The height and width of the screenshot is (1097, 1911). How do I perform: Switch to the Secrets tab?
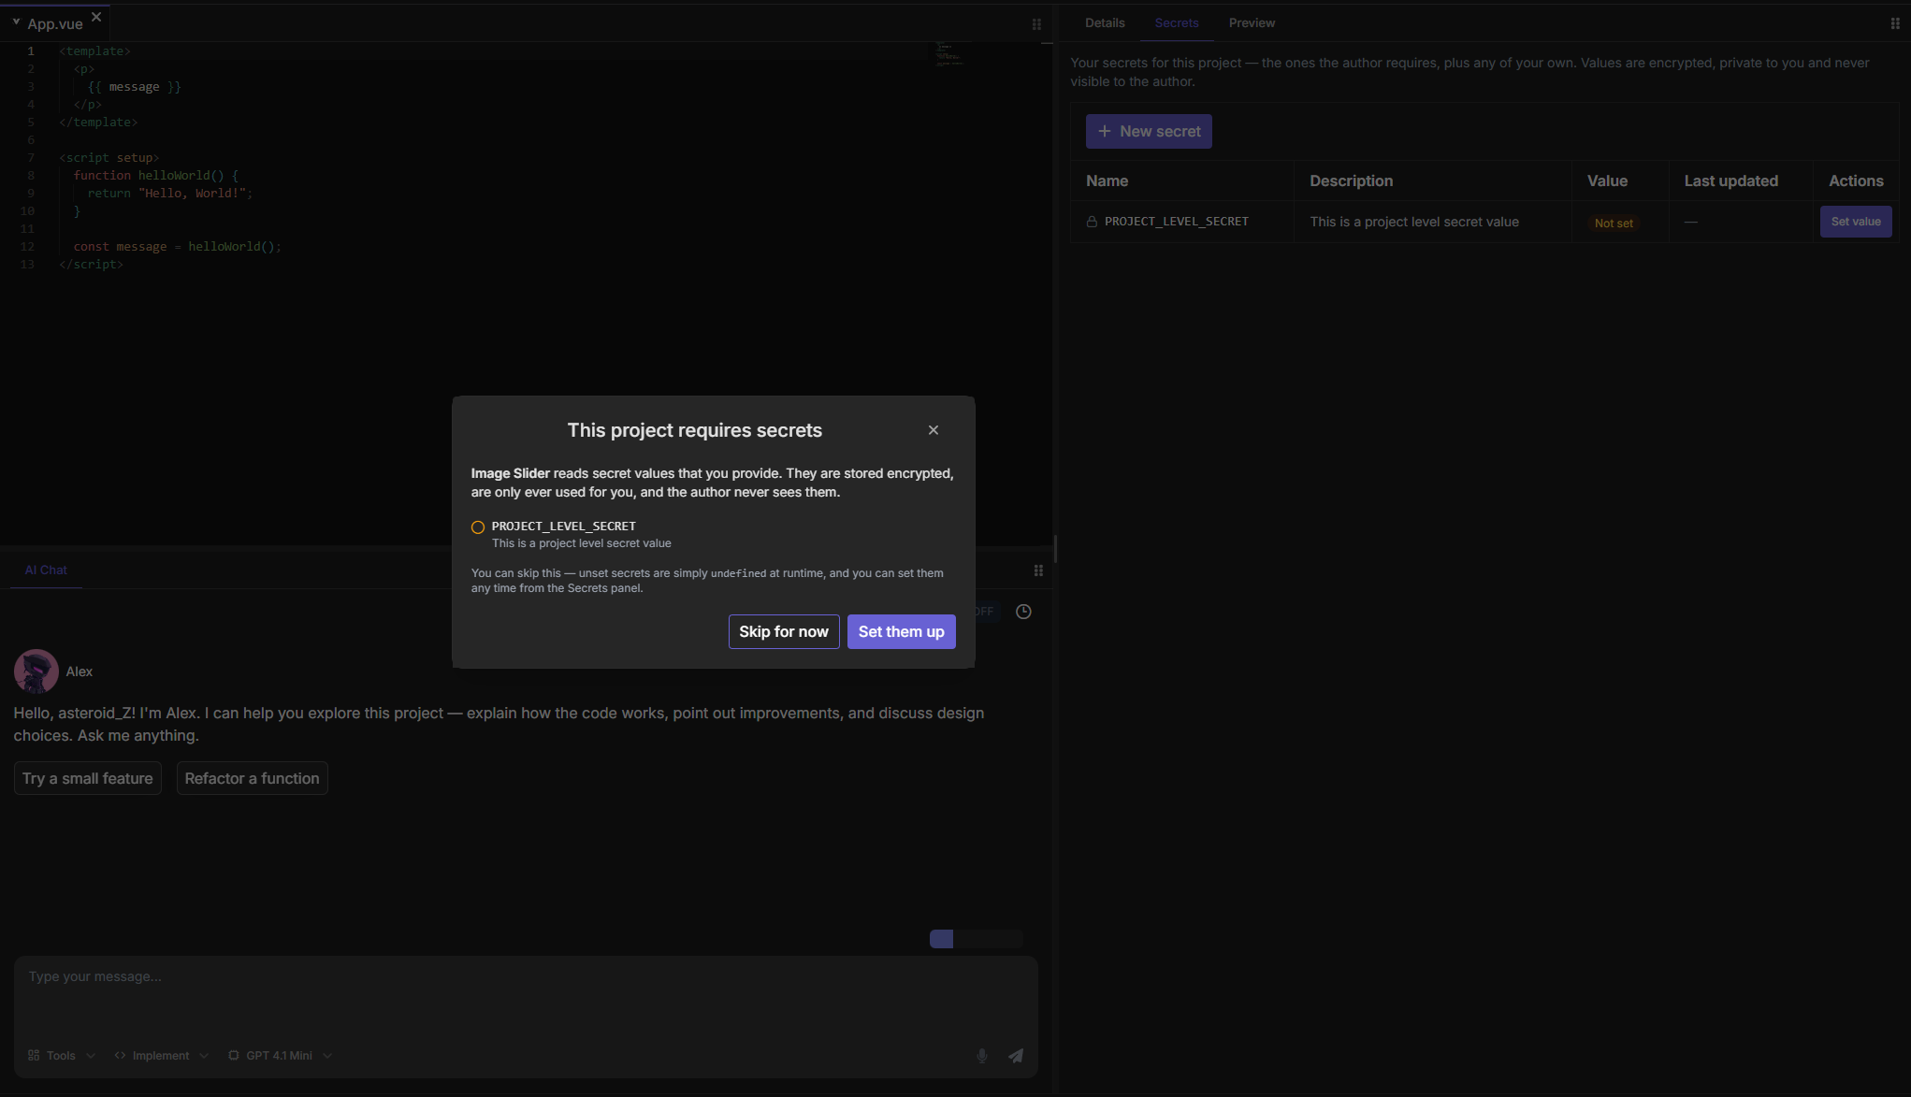(x=1177, y=22)
